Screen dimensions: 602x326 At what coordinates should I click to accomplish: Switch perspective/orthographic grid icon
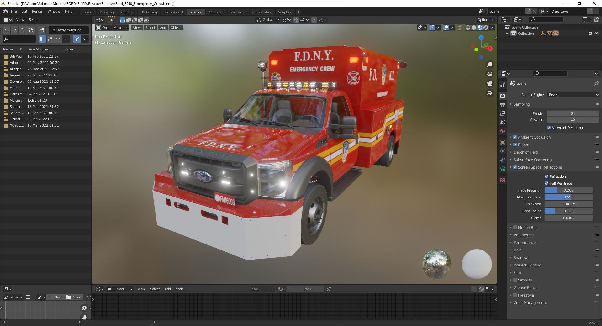tap(489, 93)
